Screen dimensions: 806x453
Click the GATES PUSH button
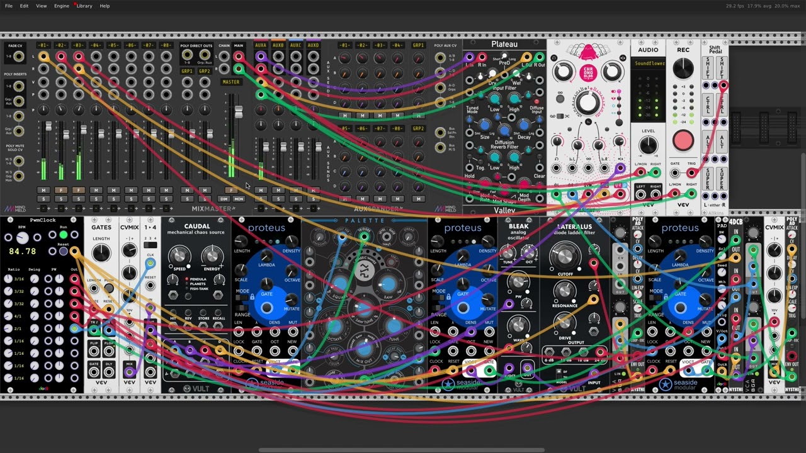pos(109,289)
